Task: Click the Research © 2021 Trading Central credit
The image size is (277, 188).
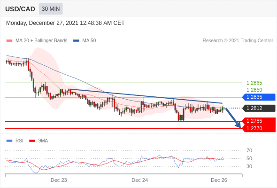Action: [x=238, y=41]
